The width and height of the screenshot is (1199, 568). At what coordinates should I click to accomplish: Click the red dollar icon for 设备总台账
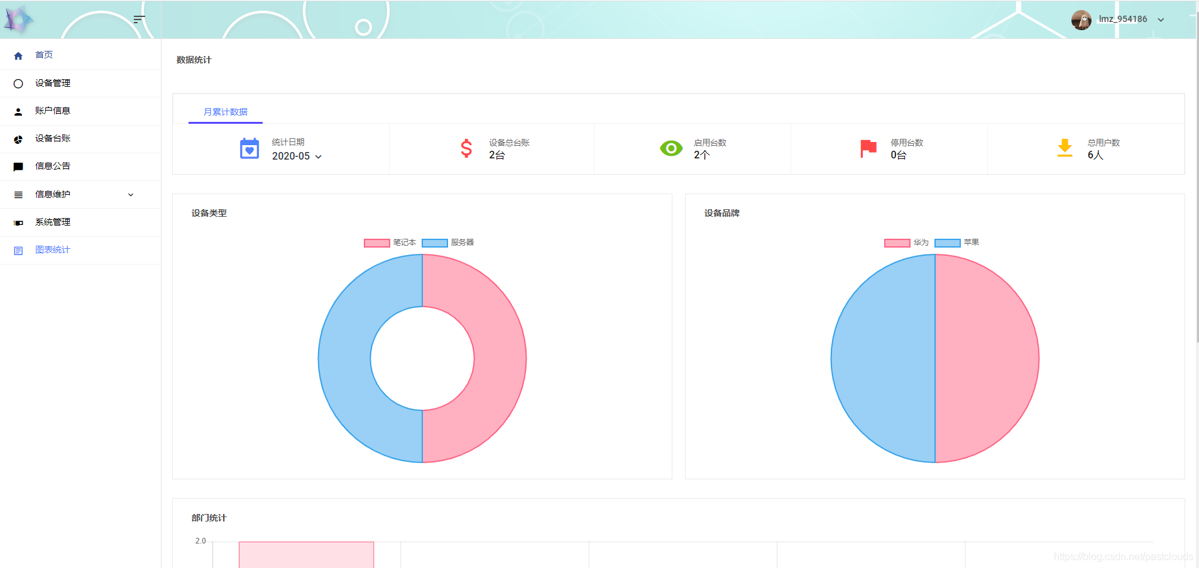[466, 149]
